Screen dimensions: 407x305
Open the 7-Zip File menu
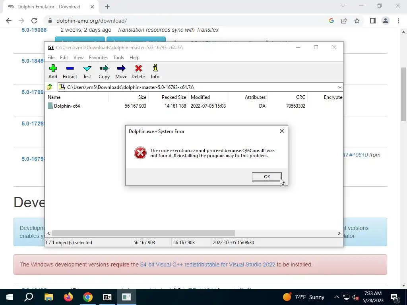(51, 58)
